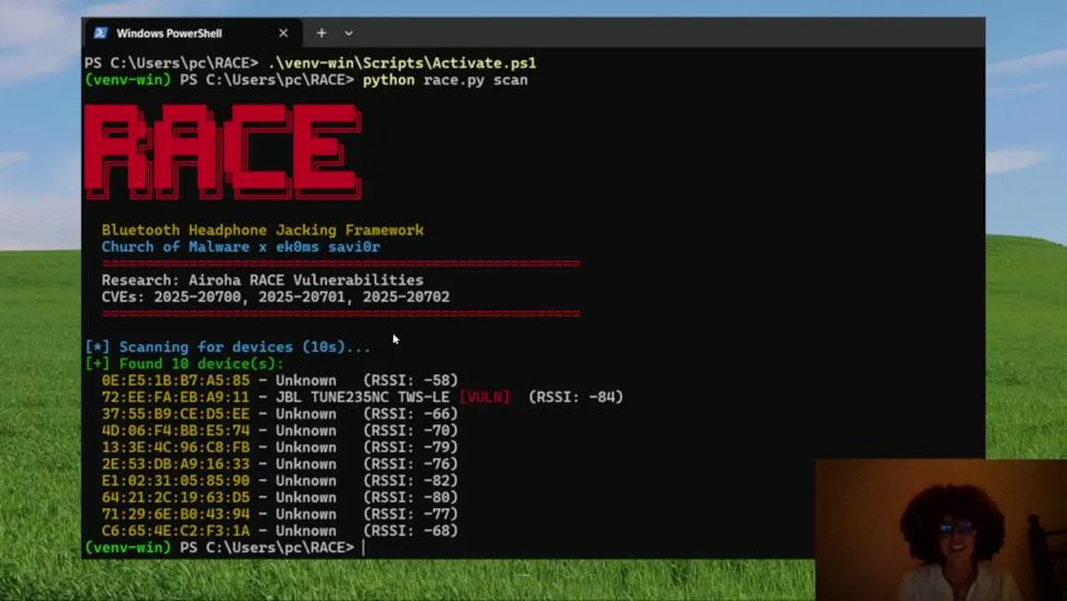
Task: Click device row 64:21:2C:19:63:D5
Action: (x=280, y=497)
